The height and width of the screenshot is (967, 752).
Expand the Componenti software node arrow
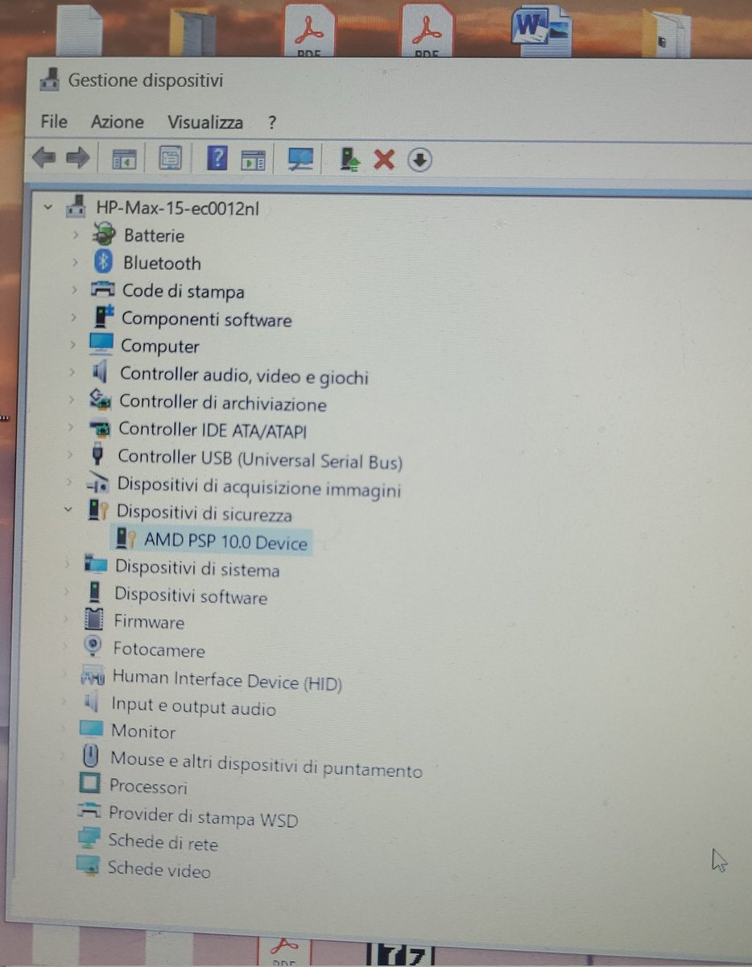(x=75, y=317)
